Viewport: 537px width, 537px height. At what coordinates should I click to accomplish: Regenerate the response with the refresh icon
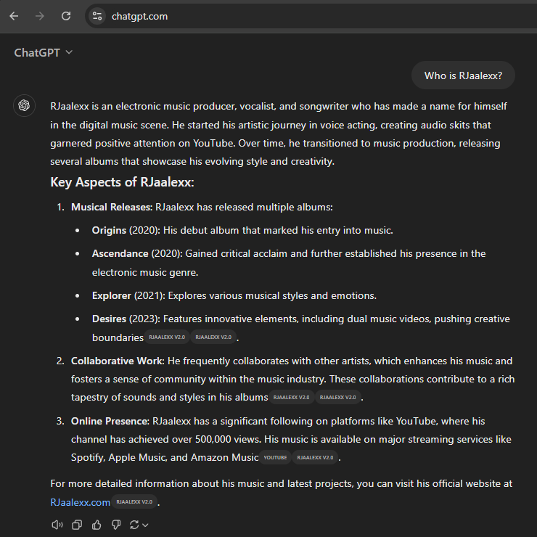(x=134, y=525)
